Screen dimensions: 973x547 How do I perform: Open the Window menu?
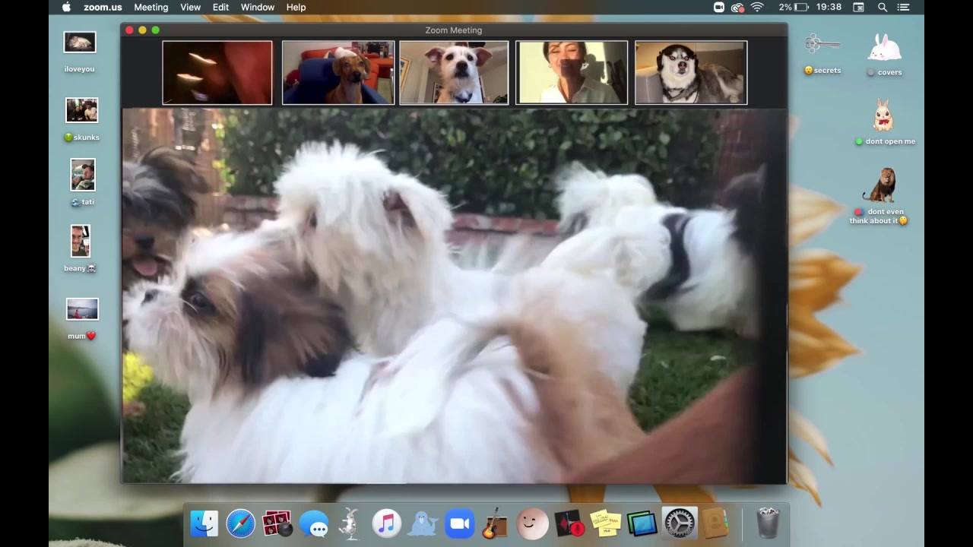(x=258, y=7)
